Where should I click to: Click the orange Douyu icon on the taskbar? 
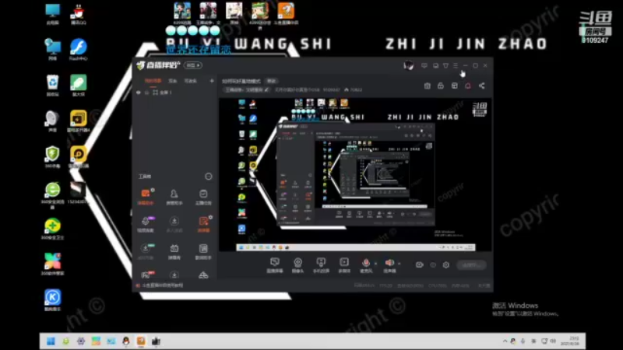pyautogui.click(x=141, y=341)
